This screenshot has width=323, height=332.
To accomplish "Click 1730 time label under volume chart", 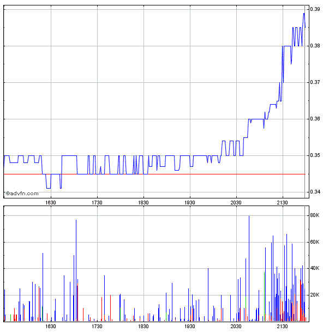I will (x=97, y=327).
